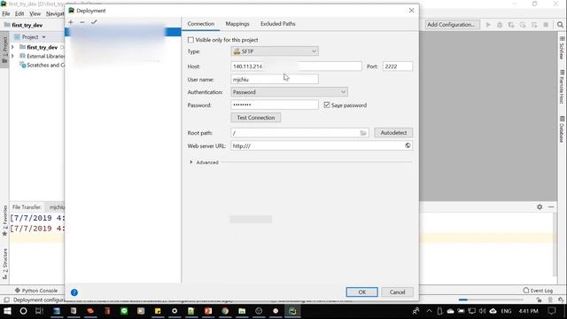The height and width of the screenshot is (319, 567).
Task: Hide the File Transfer panel with minus icon
Action: [551, 206]
